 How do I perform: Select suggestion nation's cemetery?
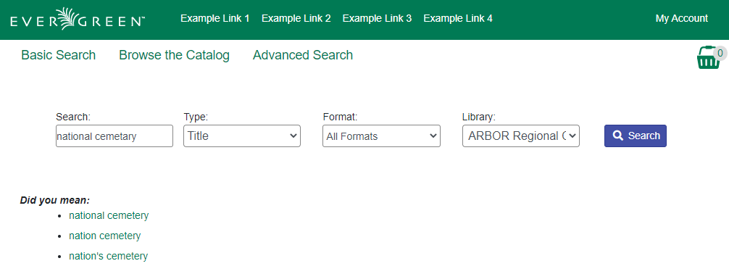[108, 256]
